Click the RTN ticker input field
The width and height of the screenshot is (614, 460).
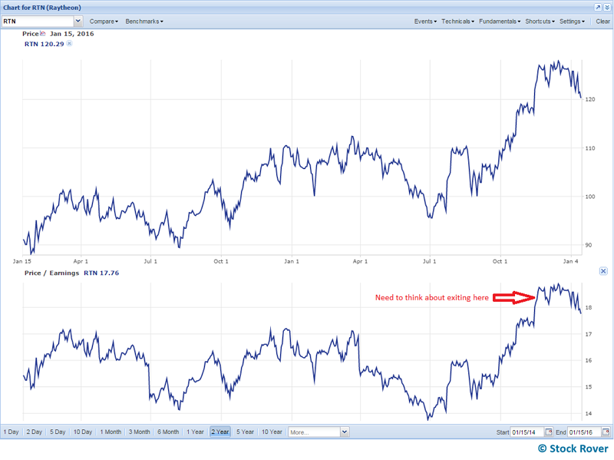click(38, 22)
